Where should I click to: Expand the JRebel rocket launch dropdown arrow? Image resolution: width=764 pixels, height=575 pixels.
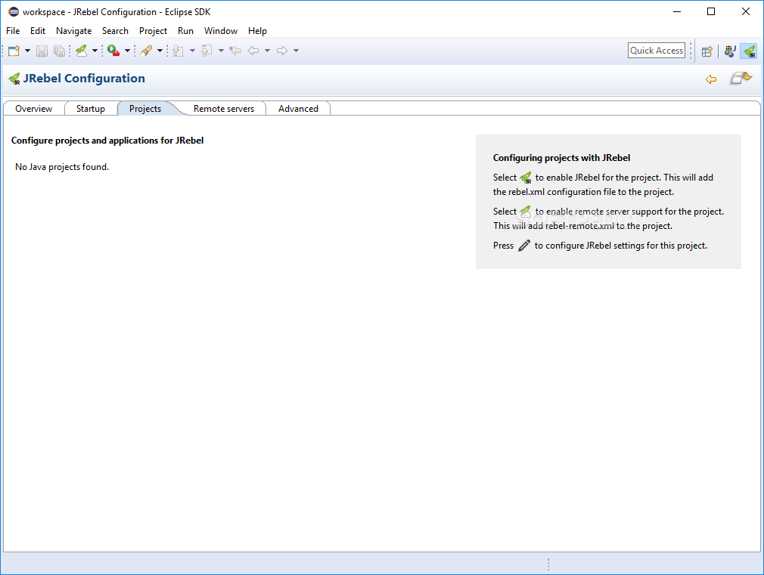(x=95, y=51)
